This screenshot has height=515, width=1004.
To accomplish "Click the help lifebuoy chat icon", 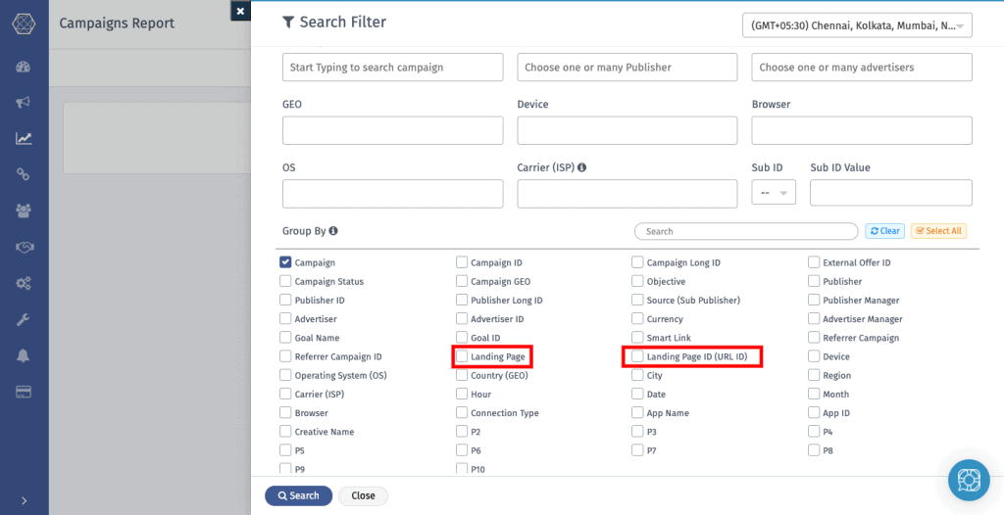I will [x=968, y=480].
